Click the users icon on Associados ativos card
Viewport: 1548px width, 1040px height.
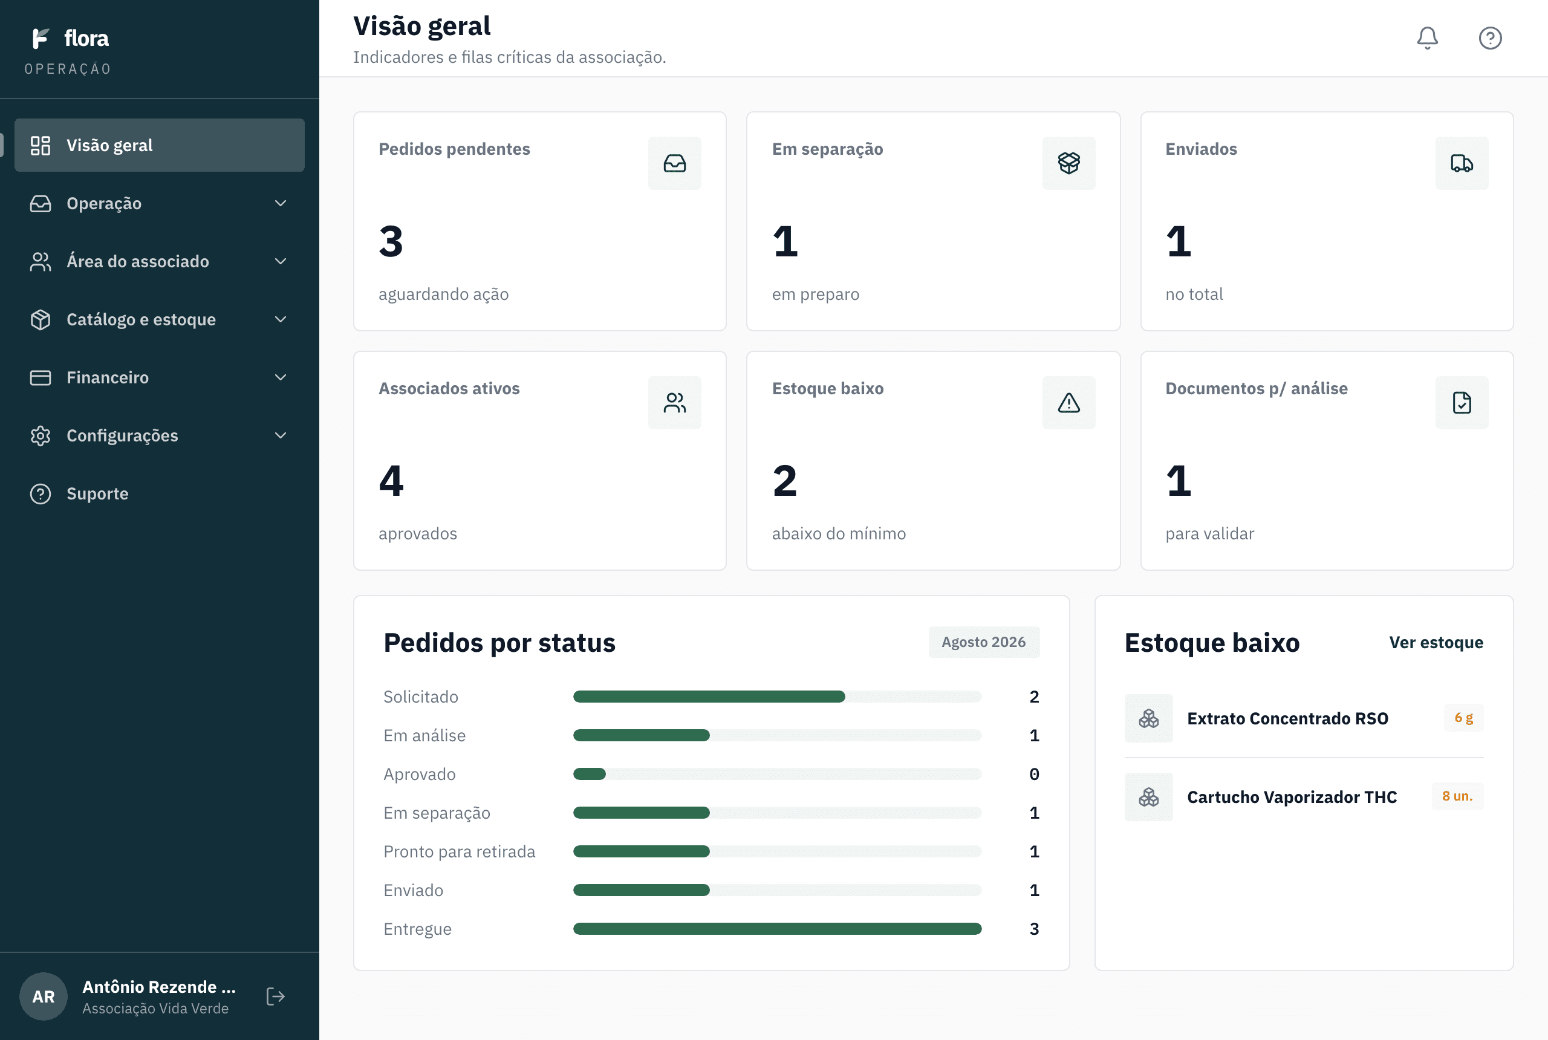coord(674,403)
